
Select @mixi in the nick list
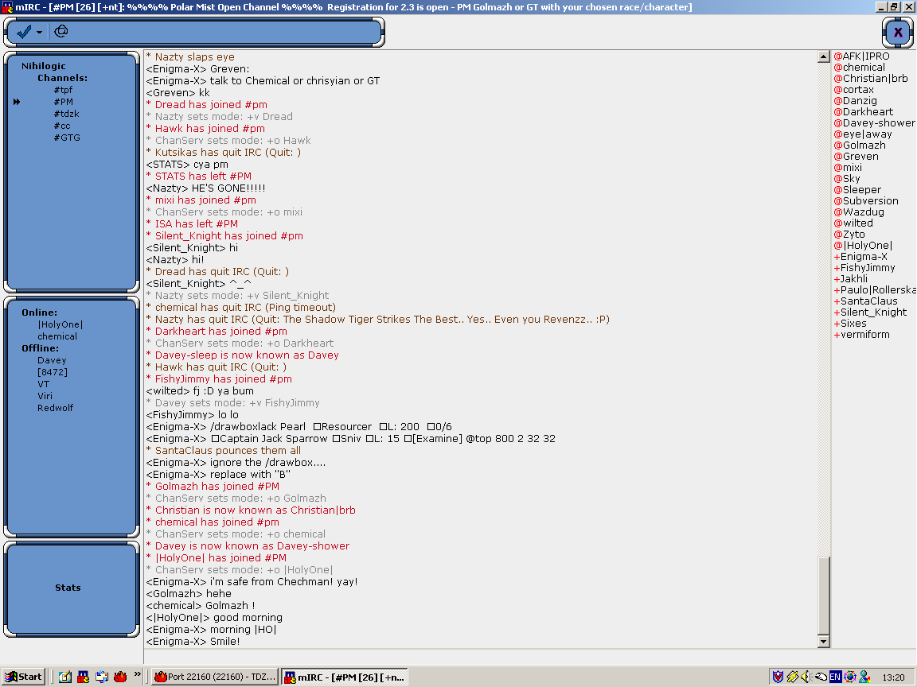point(848,167)
